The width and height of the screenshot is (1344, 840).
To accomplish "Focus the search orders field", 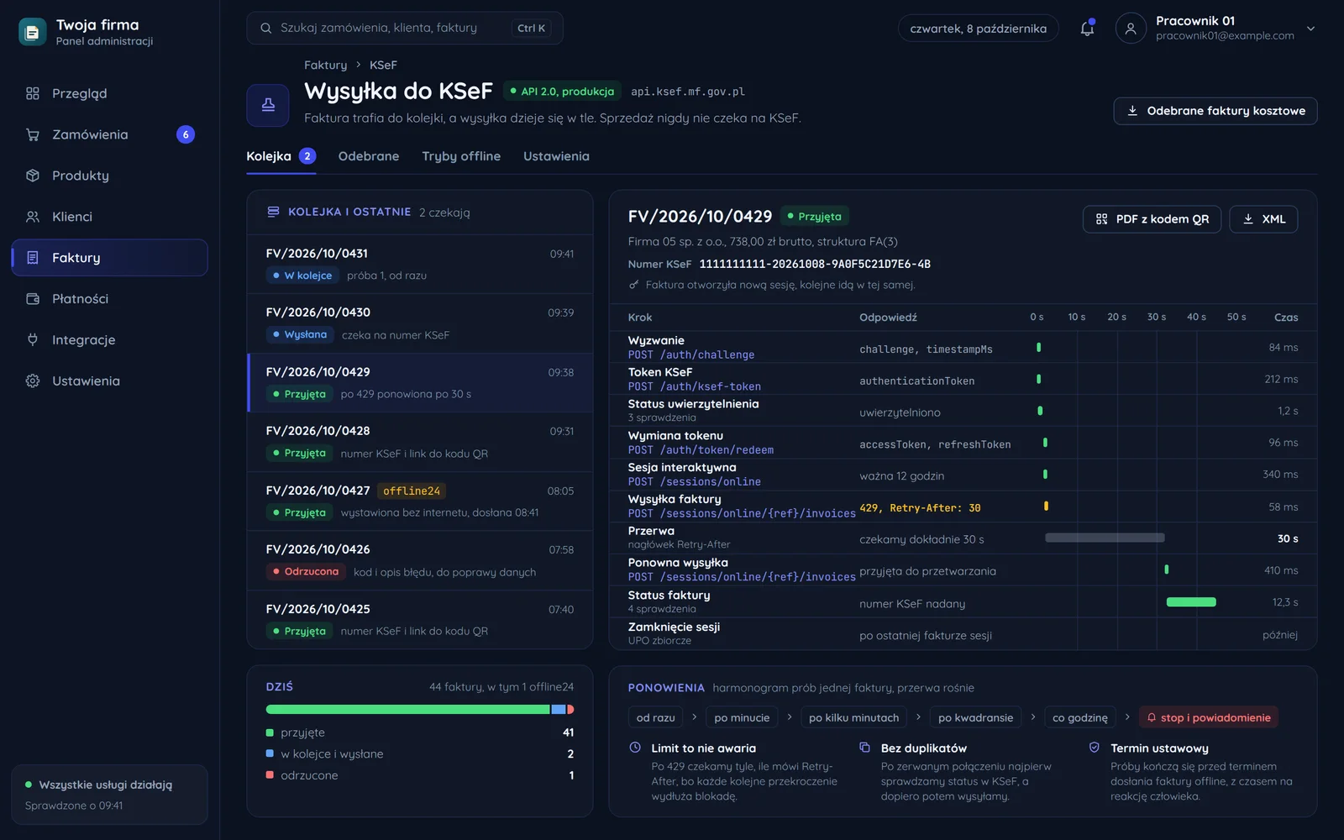I will (405, 29).
